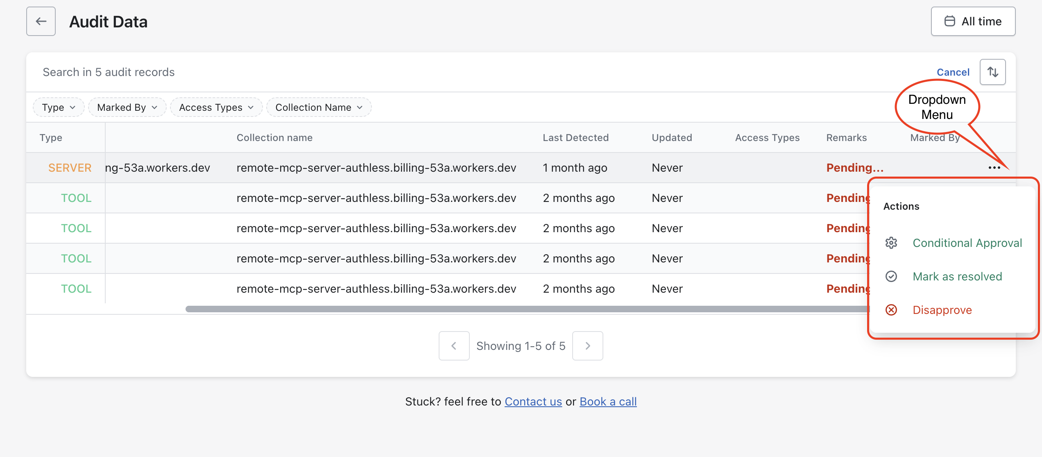The height and width of the screenshot is (457, 1042).
Task: Click the back arrow button
Action: (41, 21)
